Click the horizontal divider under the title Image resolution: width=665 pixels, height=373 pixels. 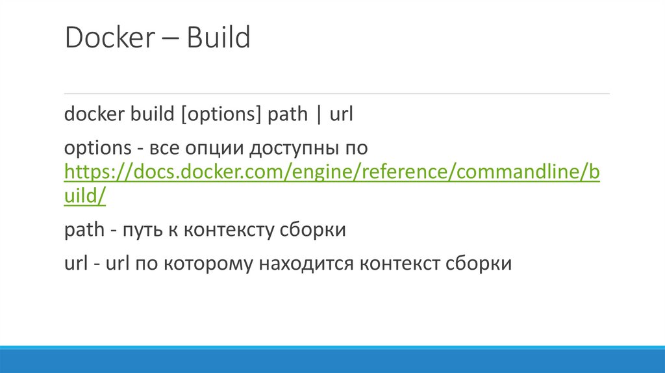coord(337,94)
